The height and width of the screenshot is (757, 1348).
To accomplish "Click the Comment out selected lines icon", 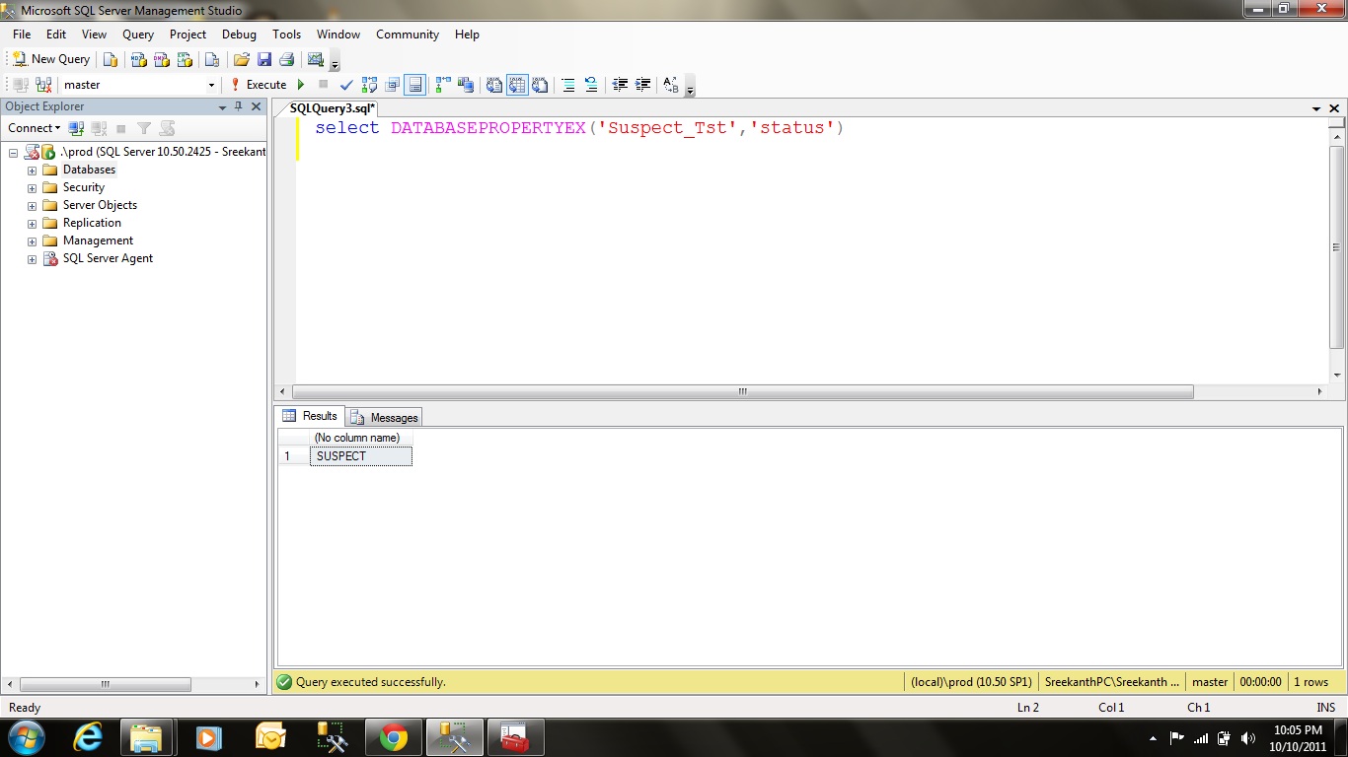I will click(568, 86).
